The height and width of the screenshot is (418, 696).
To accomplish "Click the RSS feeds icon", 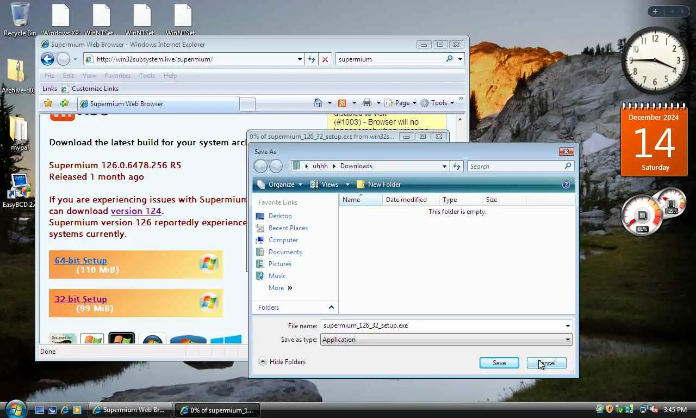I will (342, 103).
